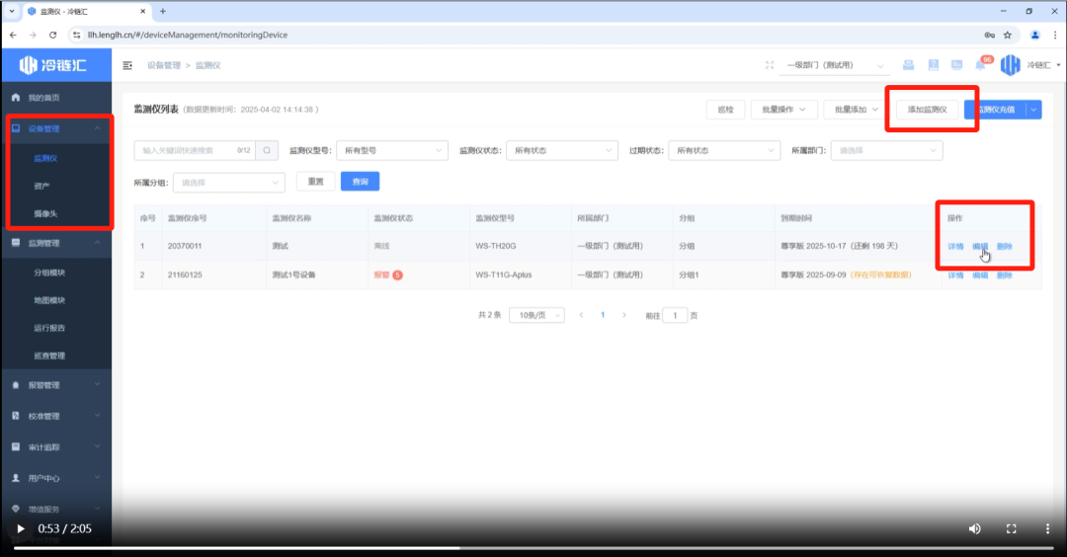Click the blue 监测仪充值 button
The image size is (1067, 557).
pos(995,110)
